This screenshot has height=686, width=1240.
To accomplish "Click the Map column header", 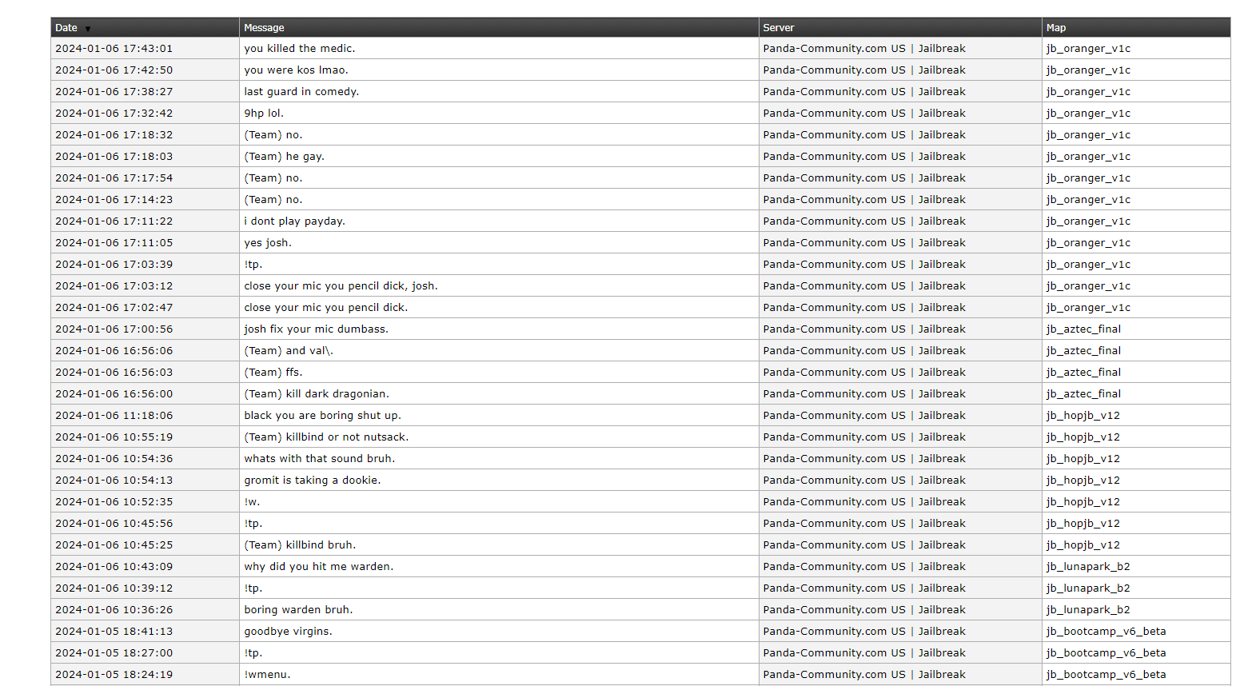I will point(1056,28).
